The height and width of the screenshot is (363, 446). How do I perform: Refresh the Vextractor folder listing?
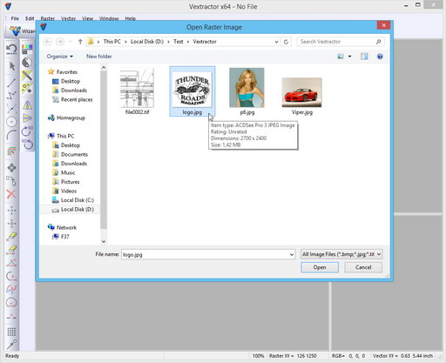coord(286,42)
